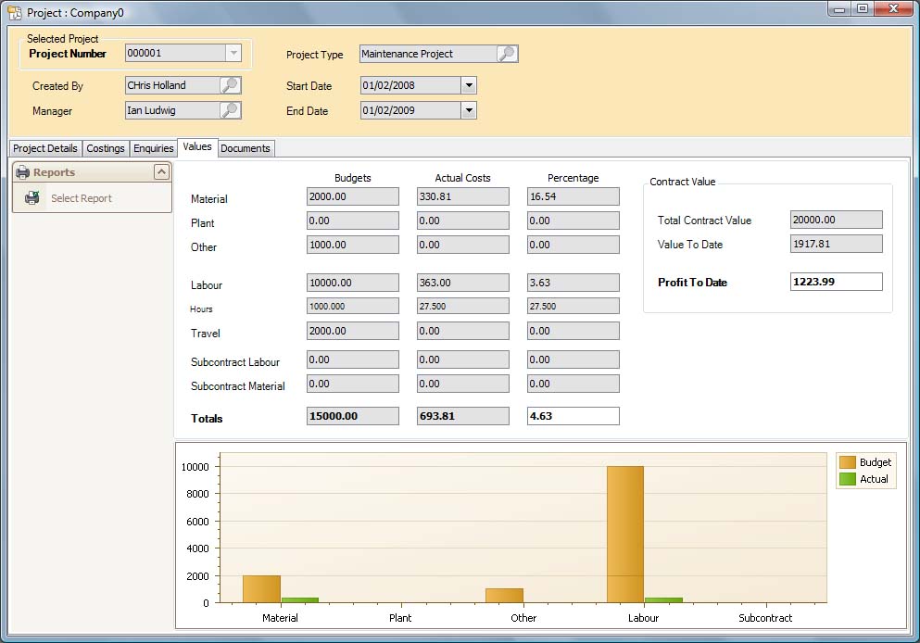920x643 pixels.
Task: Expand the Start Date picker dropdown
Action: point(469,85)
